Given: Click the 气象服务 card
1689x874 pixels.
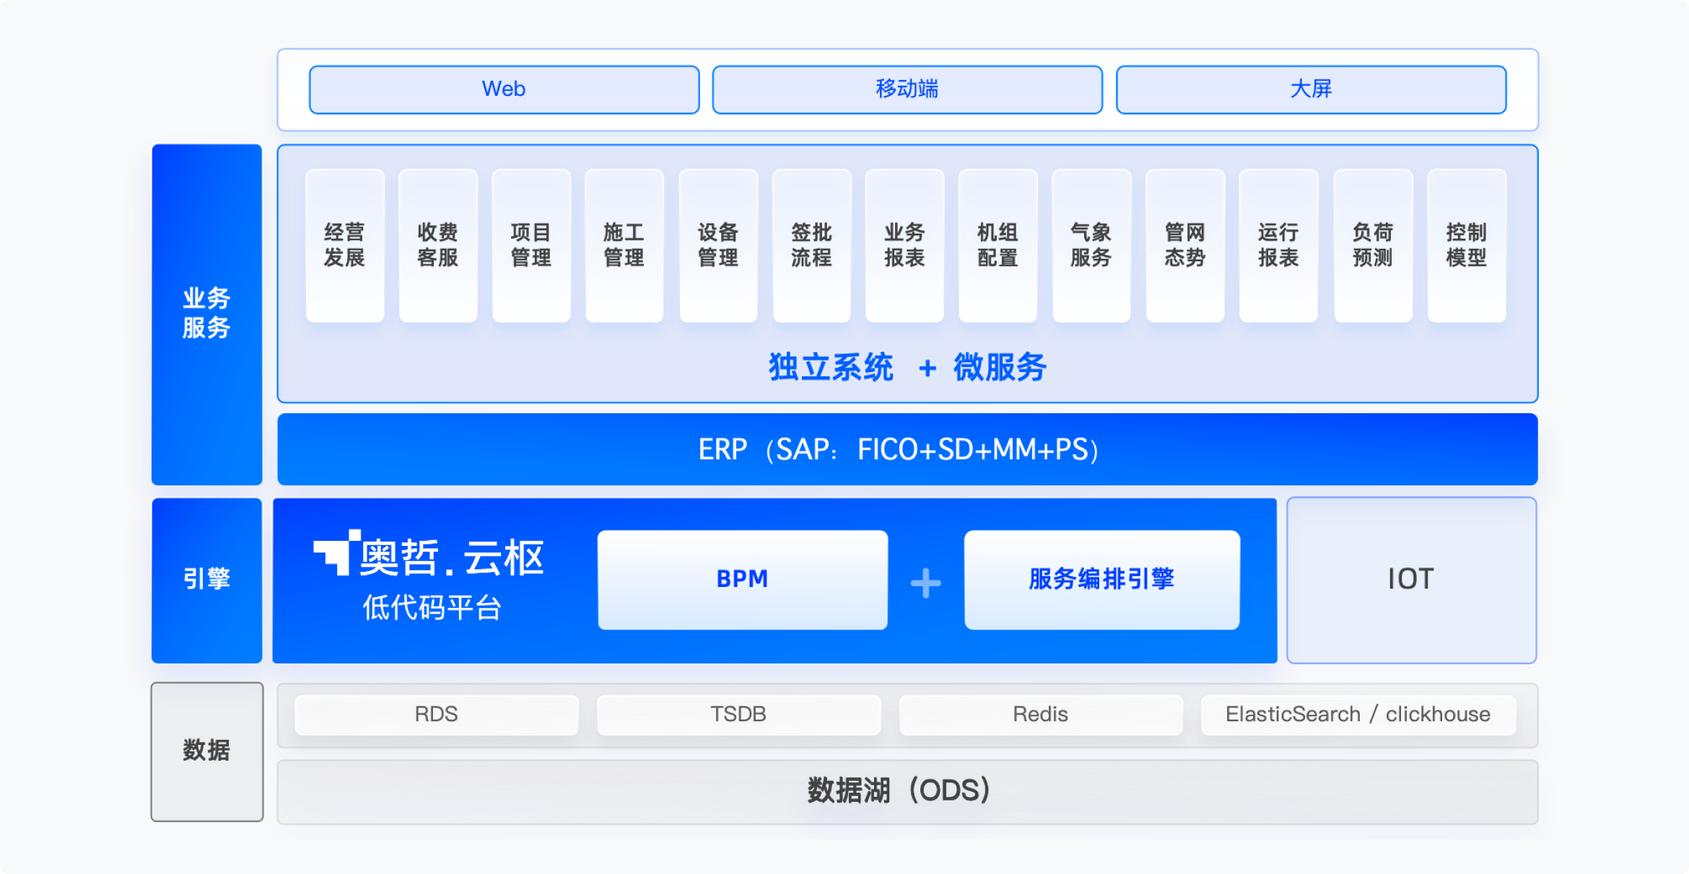Looking at the screenshot, I should click(1091, 245).
